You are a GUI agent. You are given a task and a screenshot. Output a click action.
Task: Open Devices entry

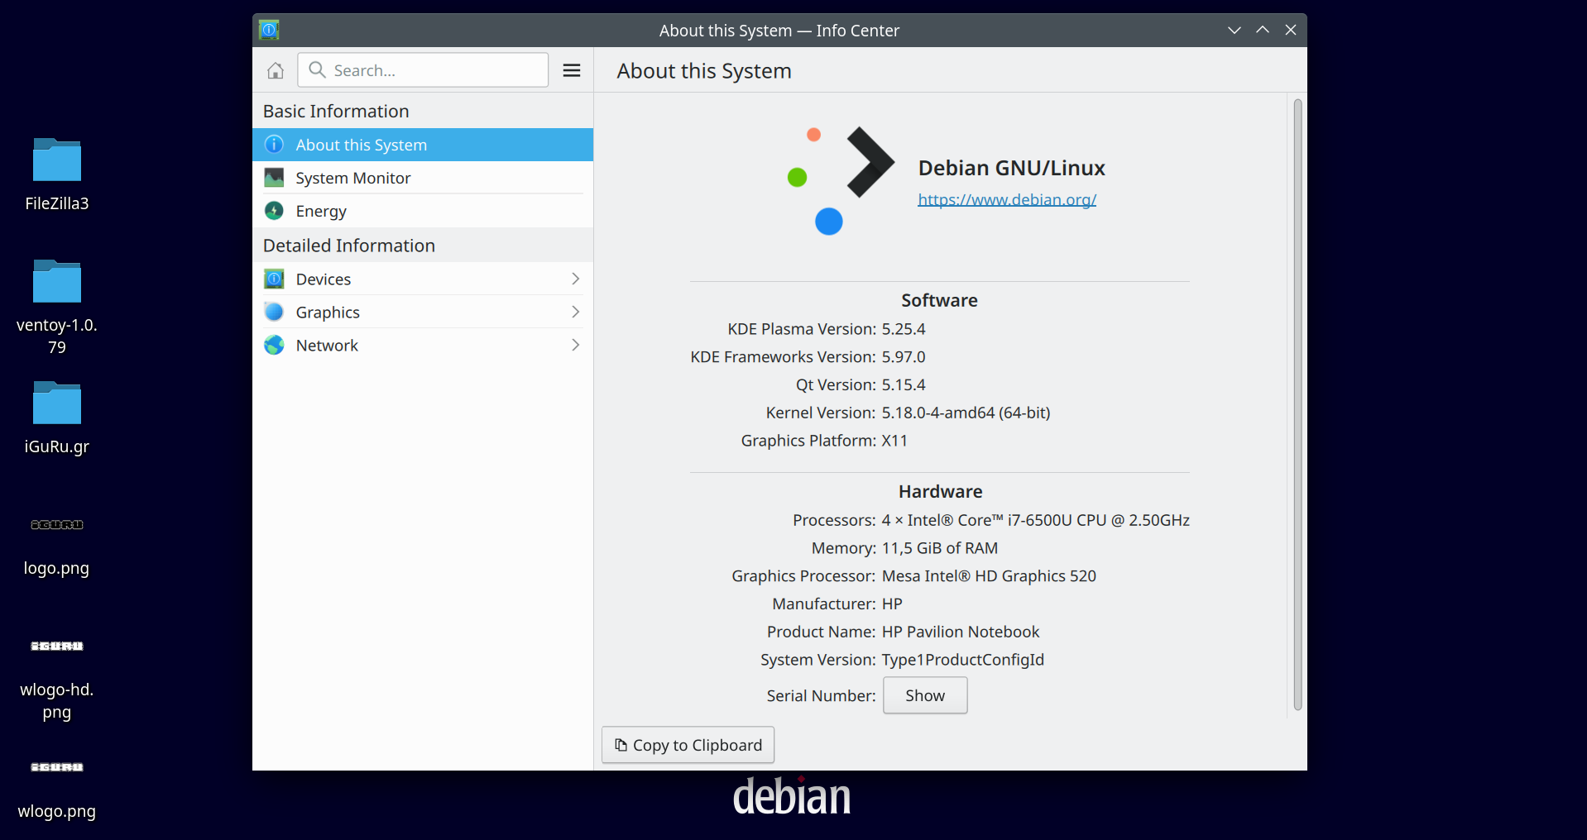coord(423,279)
